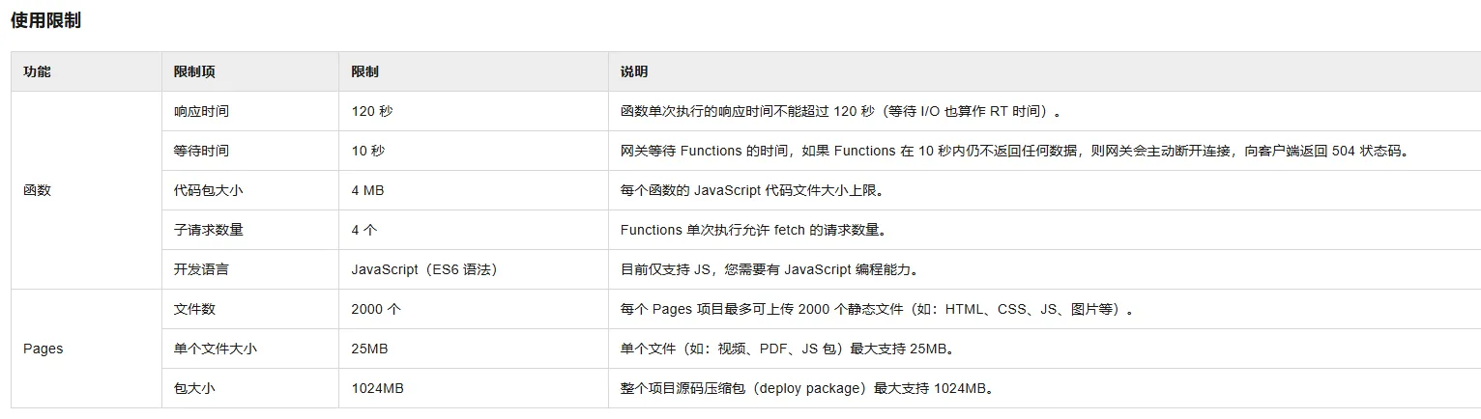
Task: Click the 2000 个 limit value cell
Action: (x=376, y=309)
